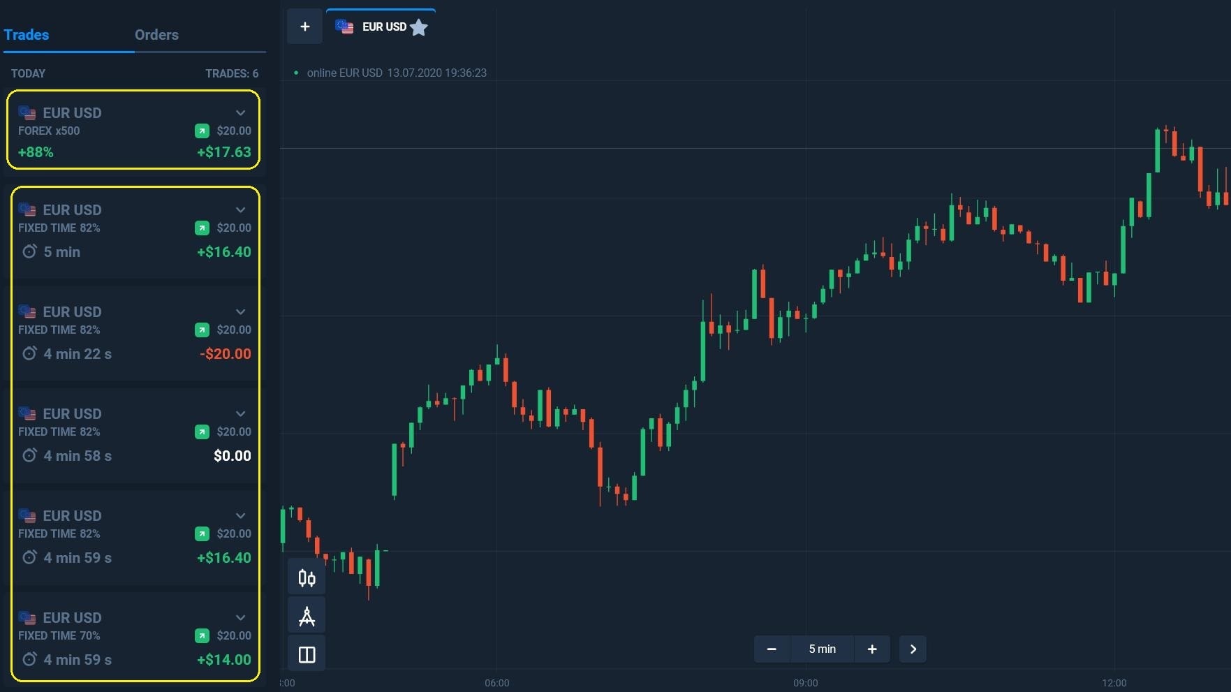The width and height of the screenshot is (1231, 692).
Task: Toggle favorite star on EUR USD tab
Action: 419,27
